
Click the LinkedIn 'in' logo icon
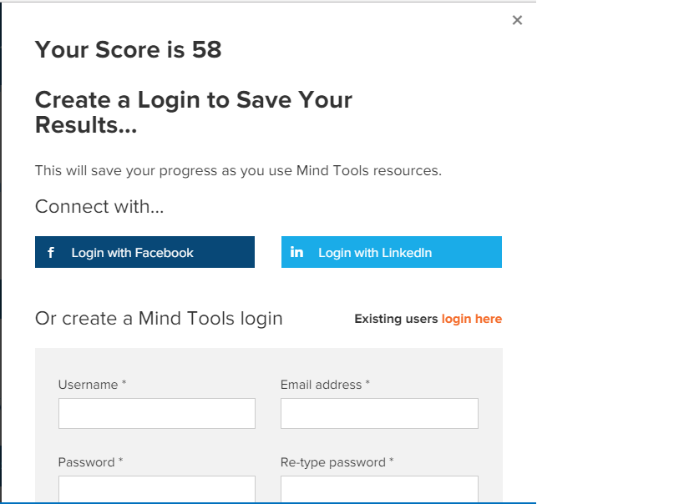coord(296,252)
